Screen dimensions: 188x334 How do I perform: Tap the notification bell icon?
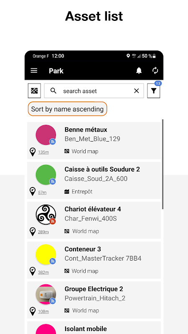139,71
